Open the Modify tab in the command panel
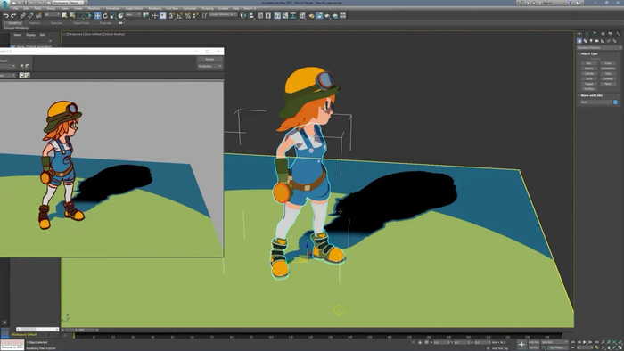The image size is (624, 351). pyautogui.click(x=587, y=34)
